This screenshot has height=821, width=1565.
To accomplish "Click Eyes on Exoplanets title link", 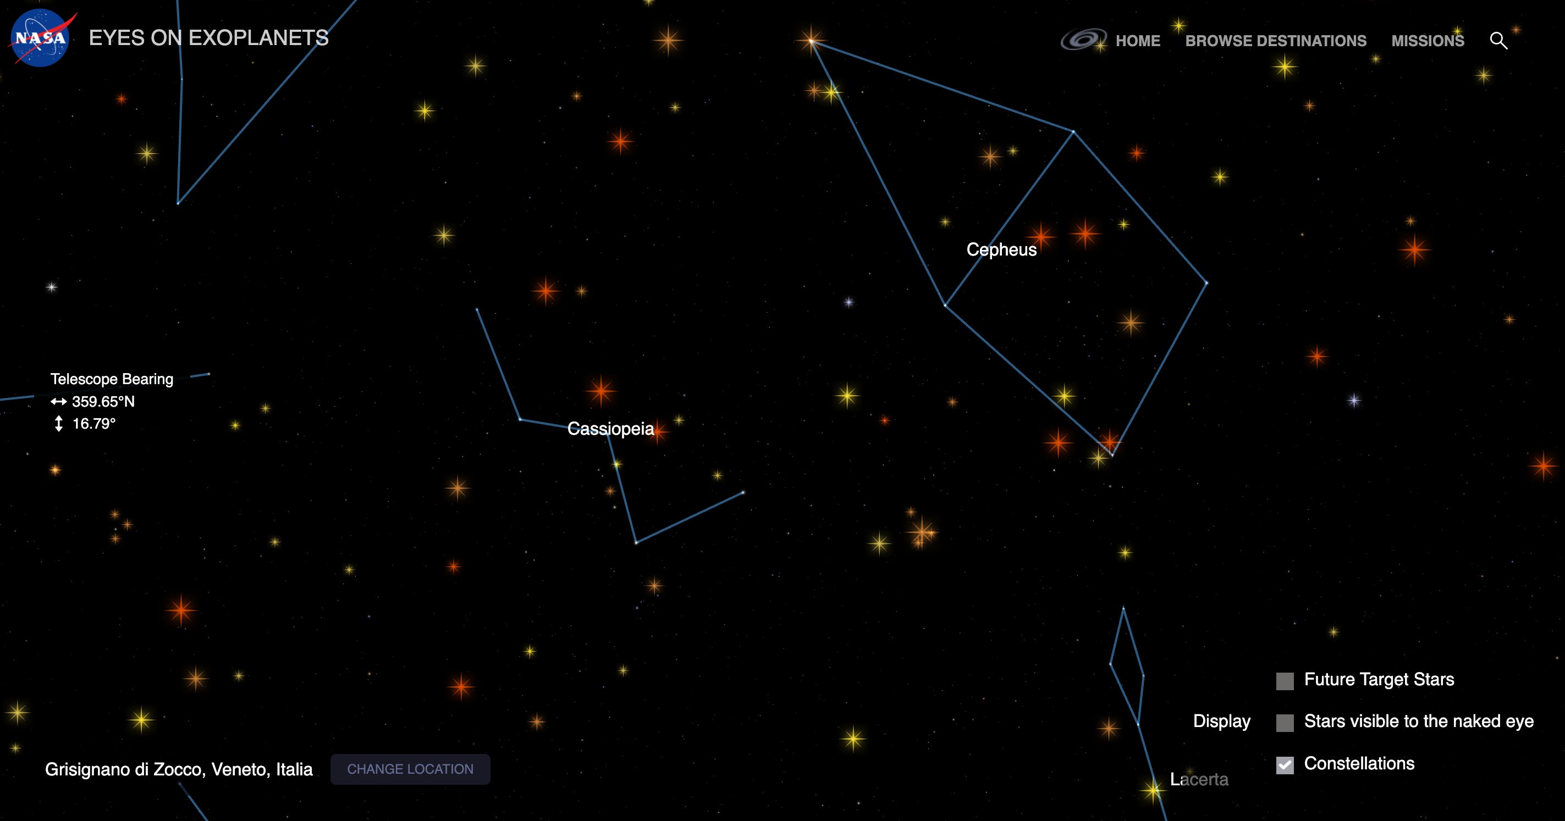I will pos(208,38).
